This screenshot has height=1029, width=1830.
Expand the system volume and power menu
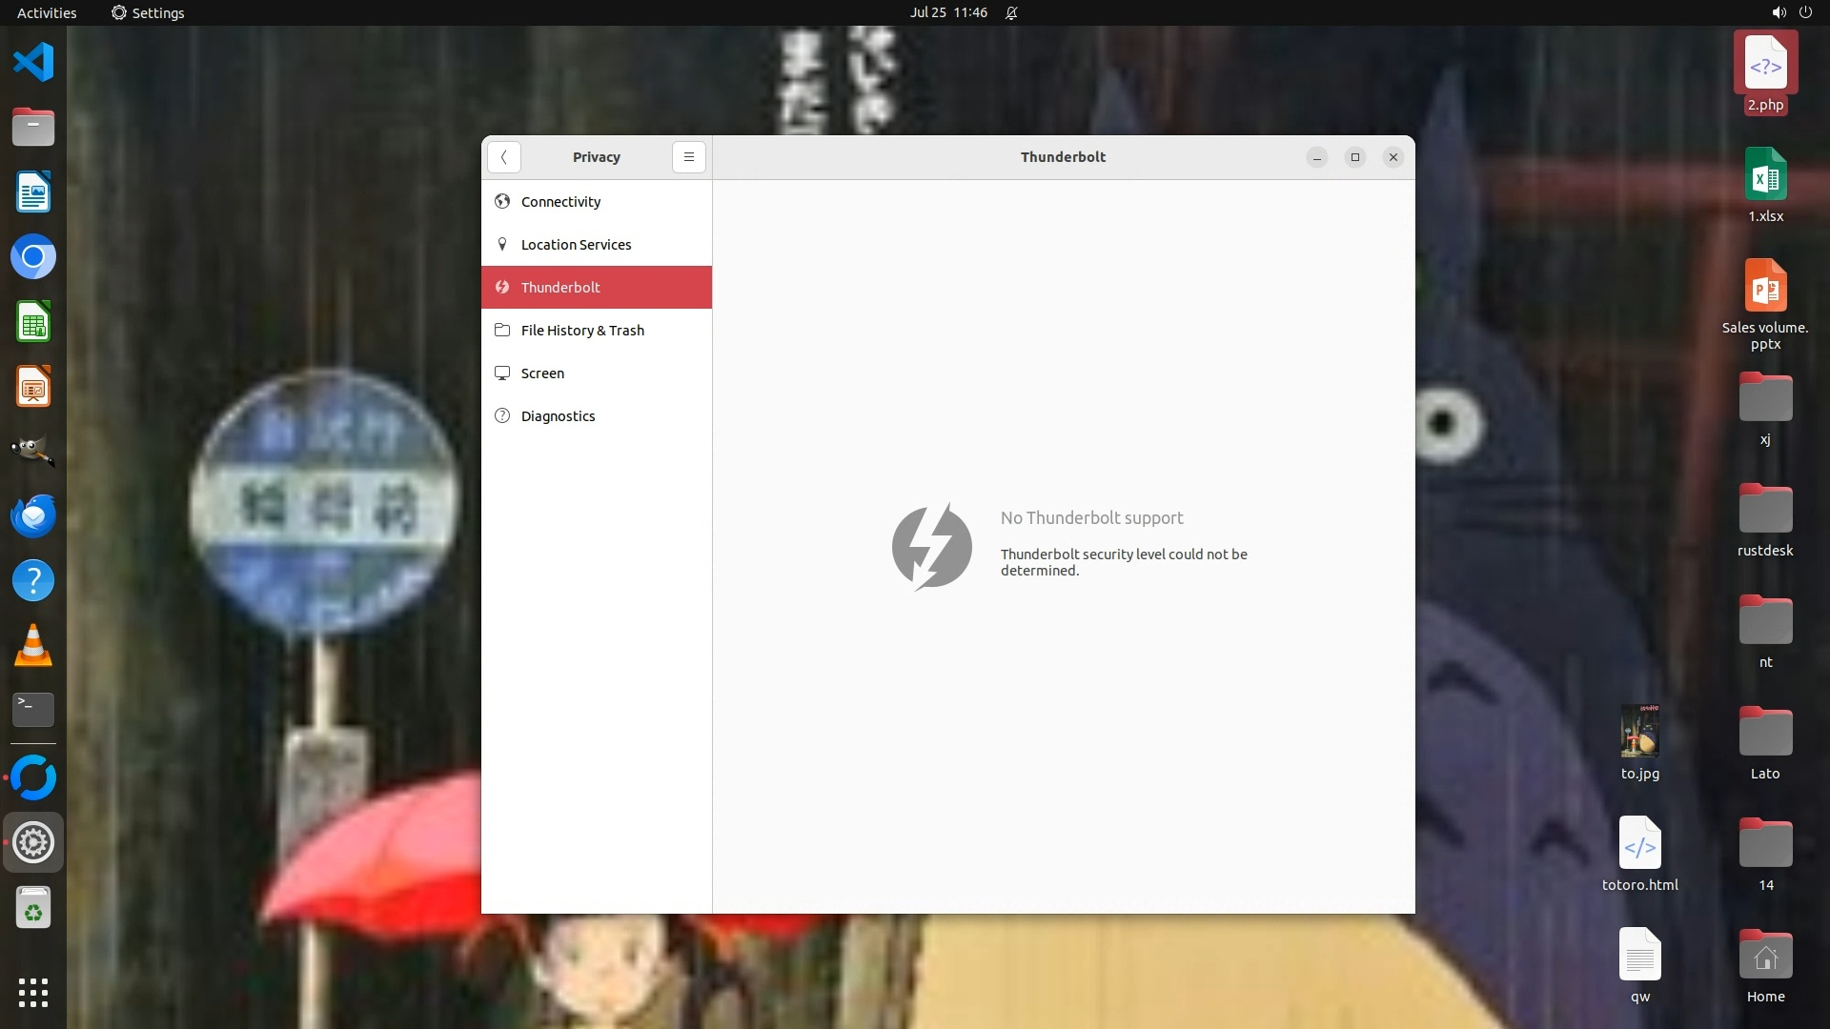pos(1791,12)
